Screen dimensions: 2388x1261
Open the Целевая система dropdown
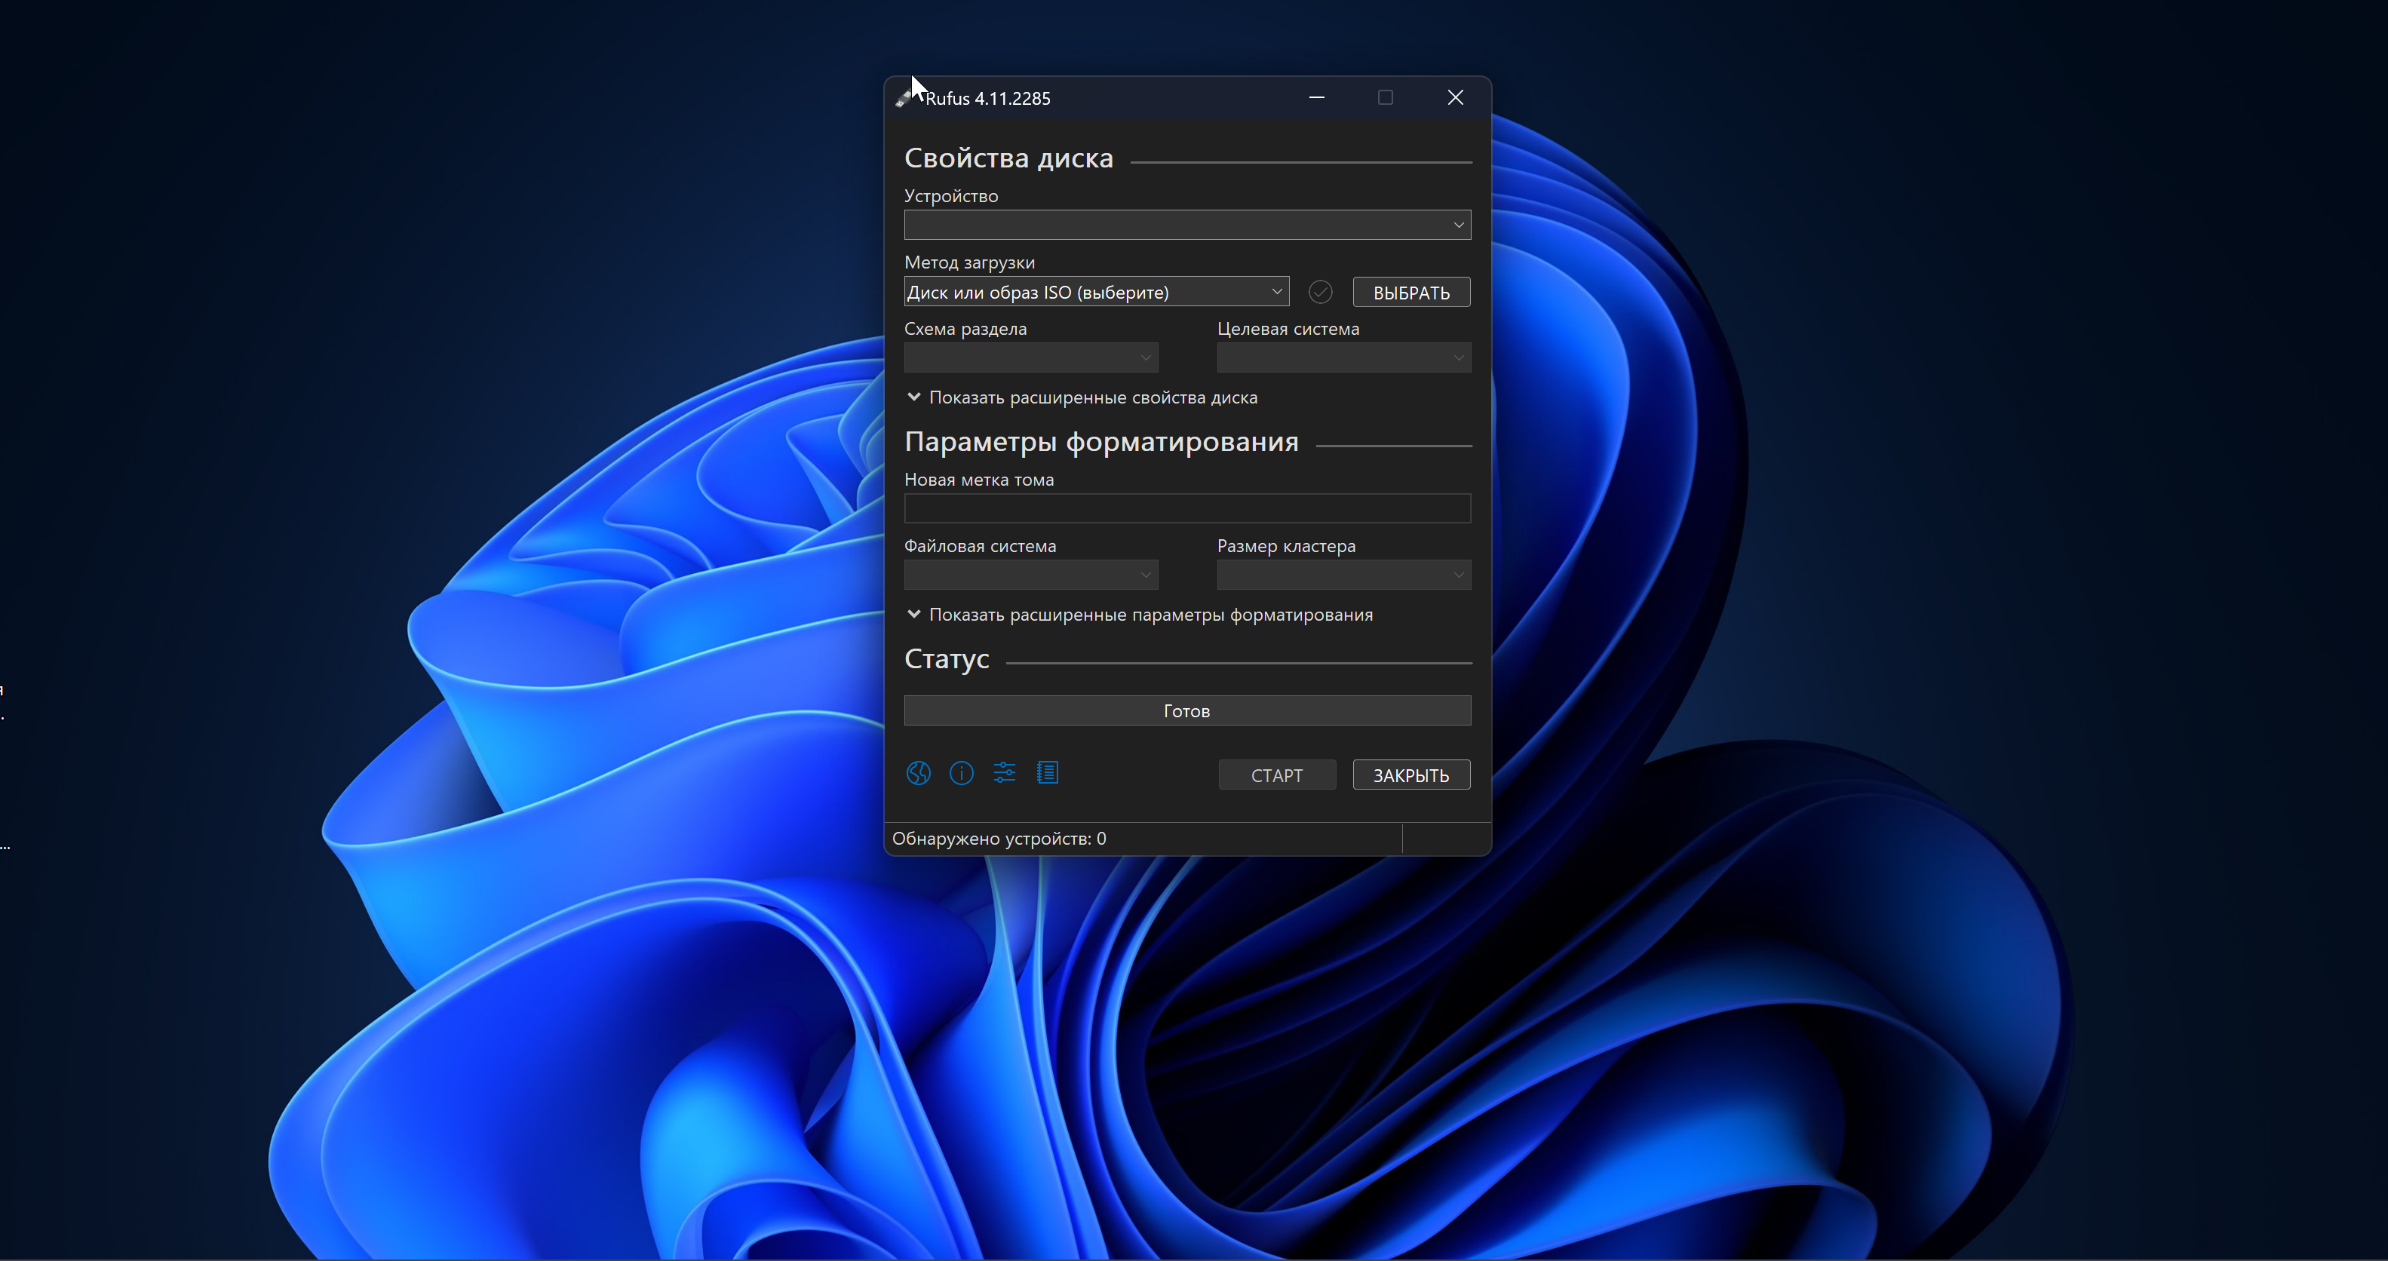[1343, 358]
